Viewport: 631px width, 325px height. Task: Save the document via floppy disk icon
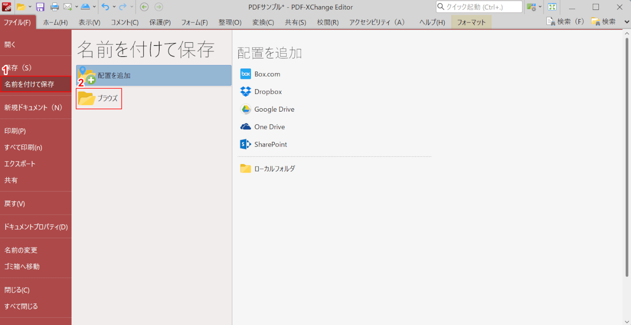(40, 7)
